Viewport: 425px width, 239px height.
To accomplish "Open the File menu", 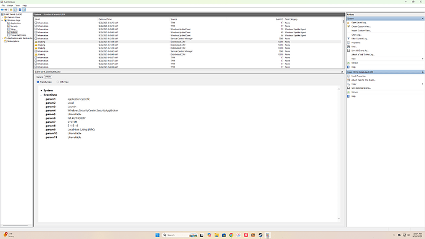I will 3,6.
